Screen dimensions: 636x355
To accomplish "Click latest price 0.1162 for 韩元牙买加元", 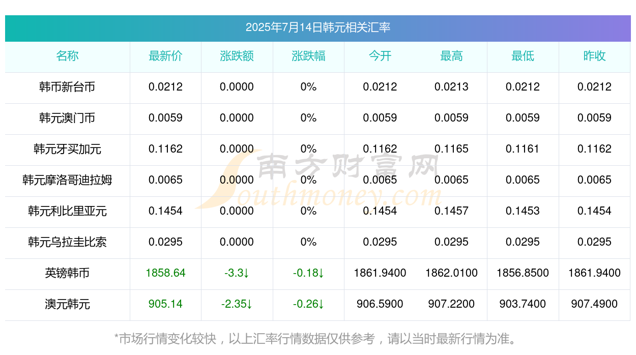I will tap(165, 149).
